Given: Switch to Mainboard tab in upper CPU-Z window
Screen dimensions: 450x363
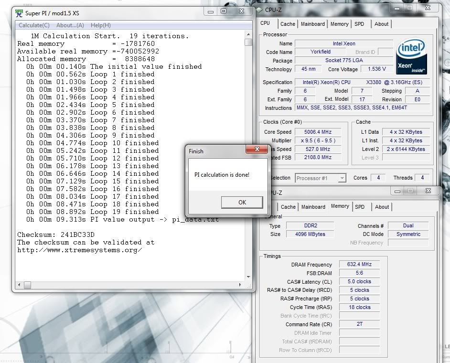Looking at the screenshot, I should 313,24.
